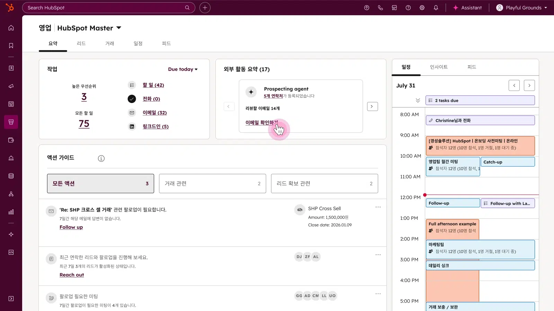This screenshot has width=554, height=311.
Task: Open the Service sidebar icon
Action: tap(11, 158)
